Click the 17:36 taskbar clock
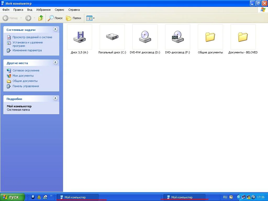 pyautogui.click(x=261, y=197)
